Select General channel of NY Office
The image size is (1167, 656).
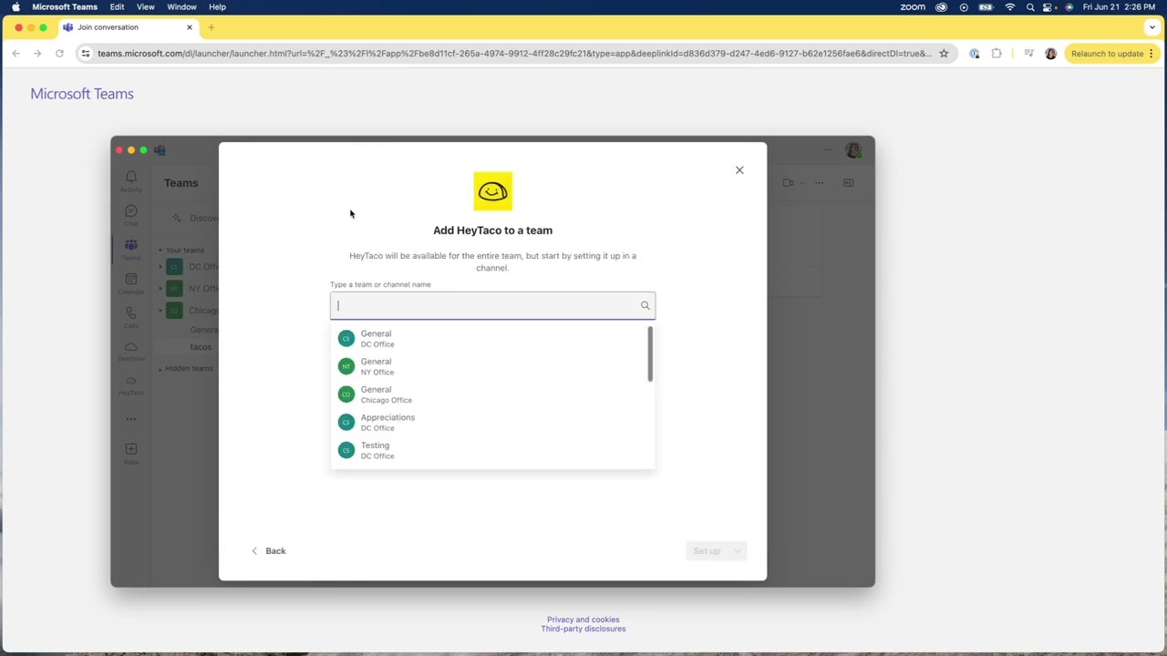coord(492,366)
